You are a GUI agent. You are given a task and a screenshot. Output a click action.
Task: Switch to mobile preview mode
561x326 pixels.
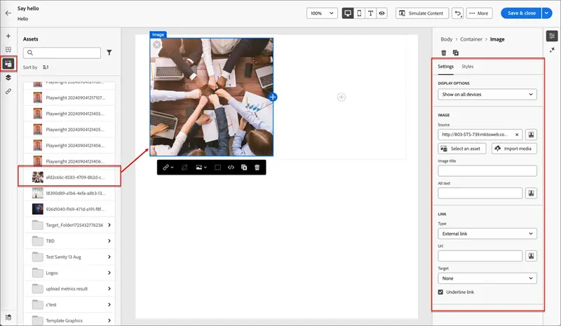click(359, 13)
